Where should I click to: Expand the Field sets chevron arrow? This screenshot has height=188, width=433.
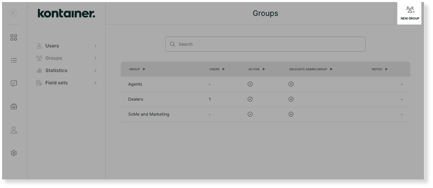coord(95,83)
